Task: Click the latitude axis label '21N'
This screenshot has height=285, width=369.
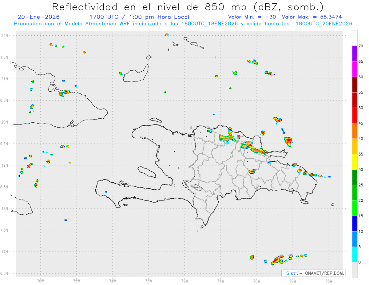Action: pos(5,79)
